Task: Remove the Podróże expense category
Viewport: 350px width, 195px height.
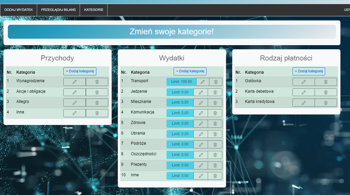Action: point(215,144)
